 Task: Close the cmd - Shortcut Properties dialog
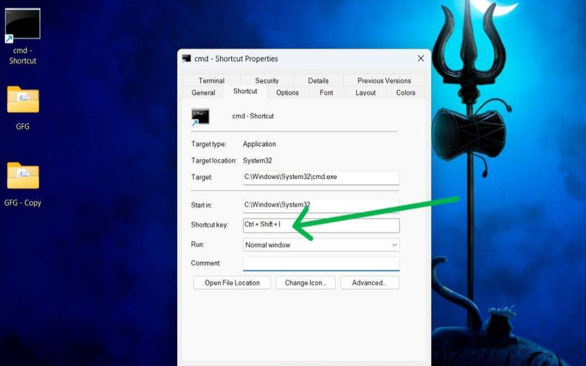[421, 58]
